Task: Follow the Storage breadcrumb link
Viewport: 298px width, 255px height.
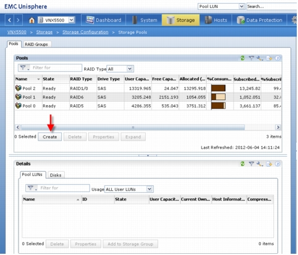Action: [x=45, y=32]
